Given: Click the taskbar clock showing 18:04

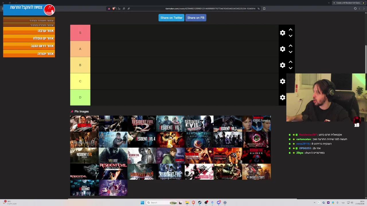Looking at the screenshot, I should [x=360, y=203].
